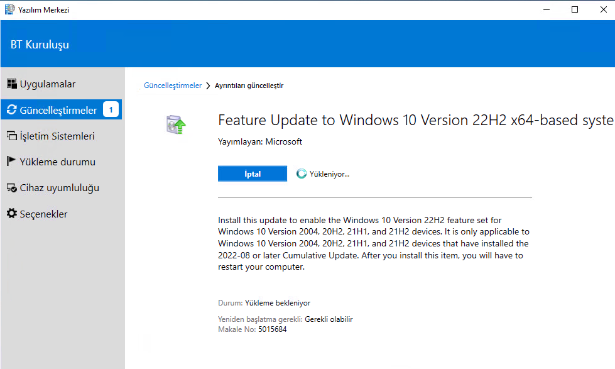Click the Cihaz uyumluluğu device icon
Viewport: 615px width, 369px height.
(x=12, y=187)
